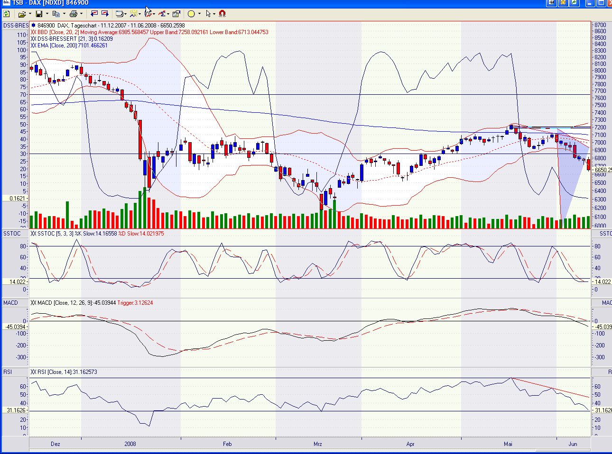The image size is (612, 454).
Task: Click the DSS-BRES panel label
Action: click(x=16, y=25)
